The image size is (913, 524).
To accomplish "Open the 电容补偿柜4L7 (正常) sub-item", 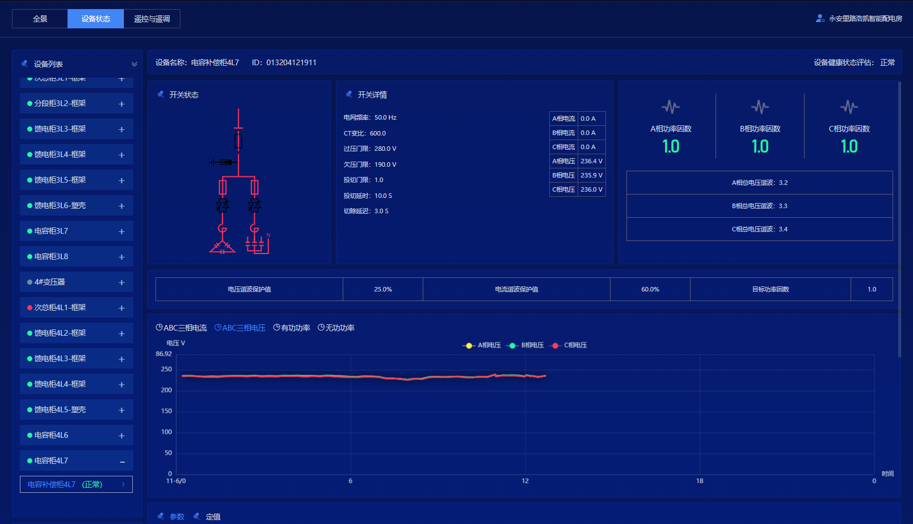I will 76,484.
